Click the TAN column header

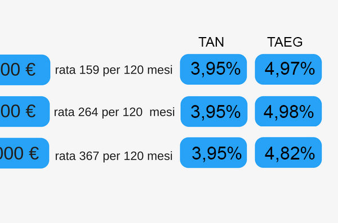point(211,42)
